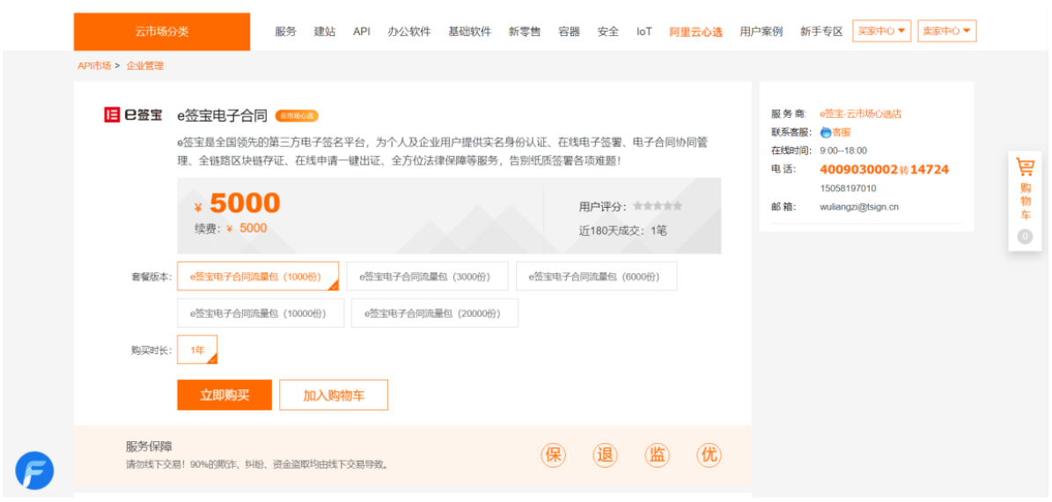Click the mobile number 15058197010
This screenshot has height=502, width=1052.
click(848, 188)
